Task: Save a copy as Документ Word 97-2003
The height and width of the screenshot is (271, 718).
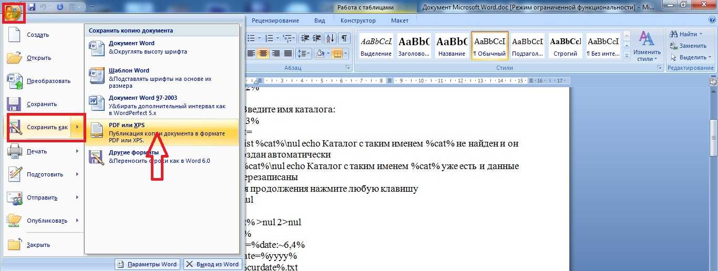Action: (164, 106)
